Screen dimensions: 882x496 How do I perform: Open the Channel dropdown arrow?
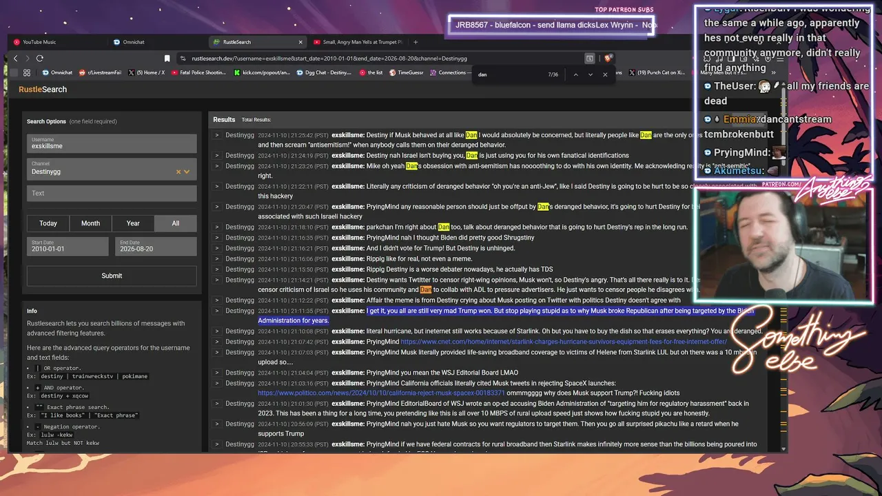186,172
